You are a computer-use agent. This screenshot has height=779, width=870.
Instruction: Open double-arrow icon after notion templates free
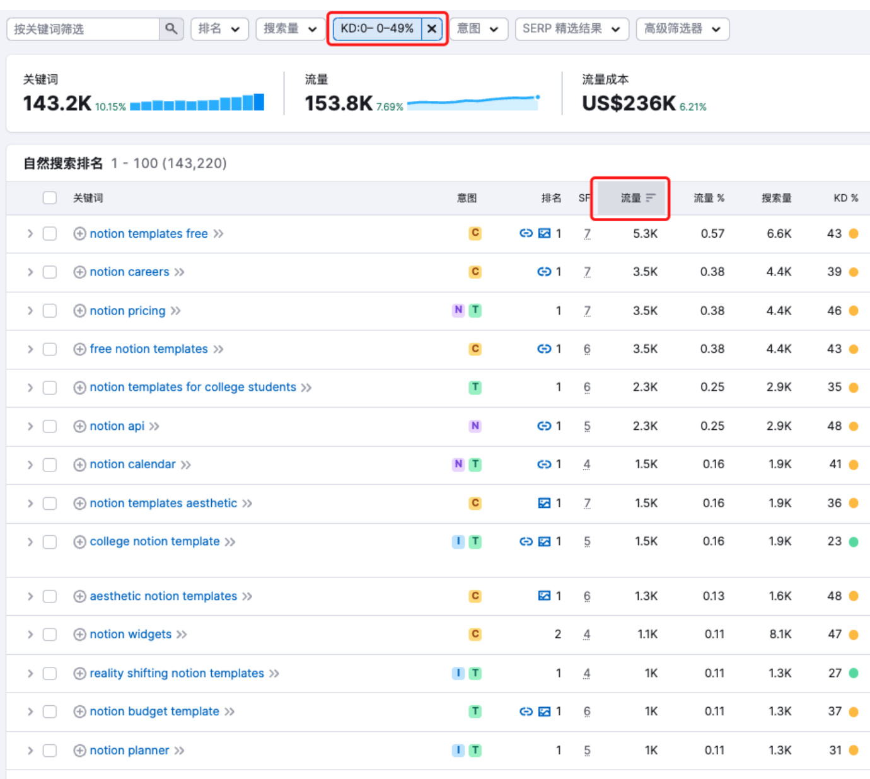pos(218,234)
